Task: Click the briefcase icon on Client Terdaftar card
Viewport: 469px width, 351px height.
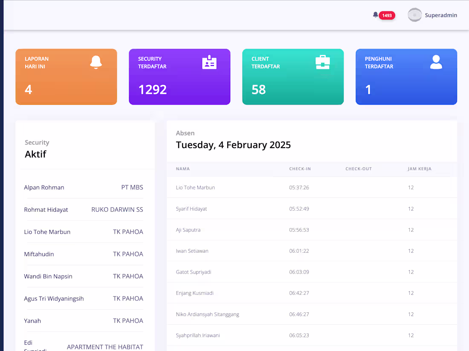Action: (x=322, y=62)
